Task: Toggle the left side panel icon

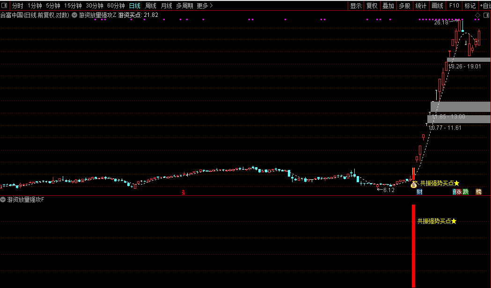Action: tap(4, 6)
